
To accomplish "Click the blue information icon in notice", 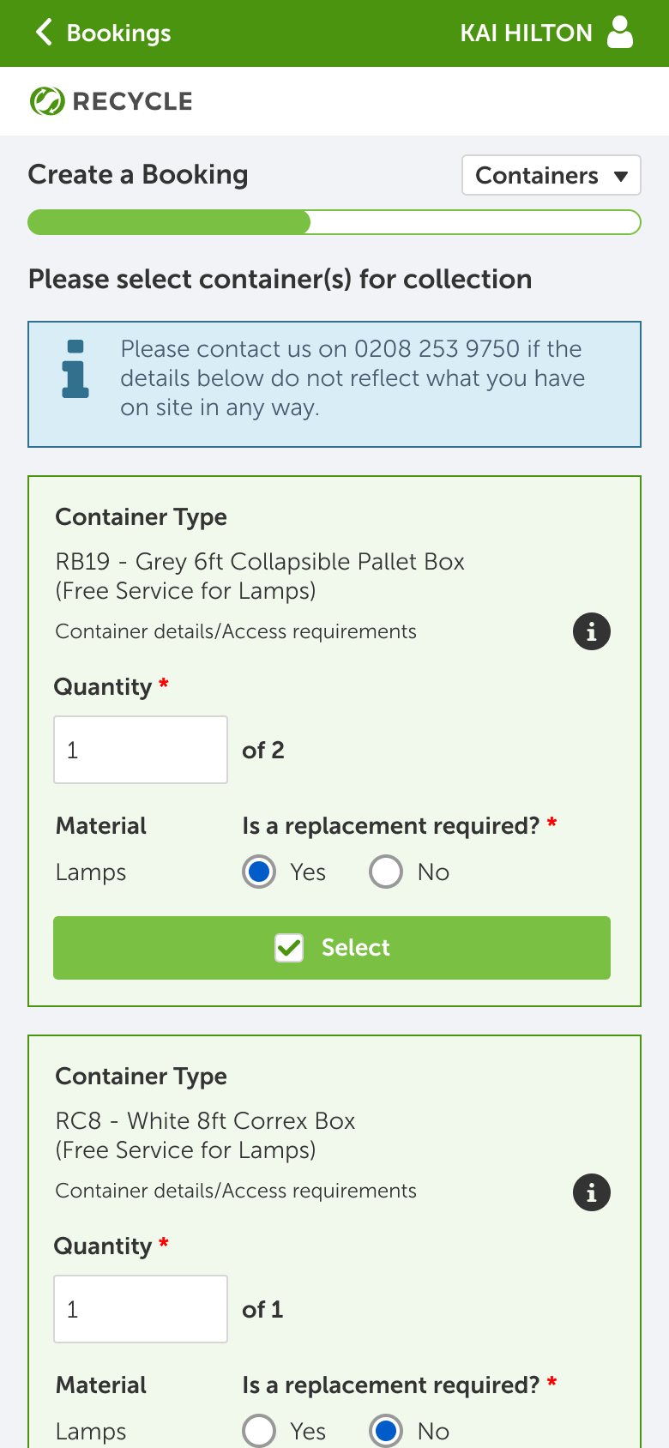I will point(75,369).
